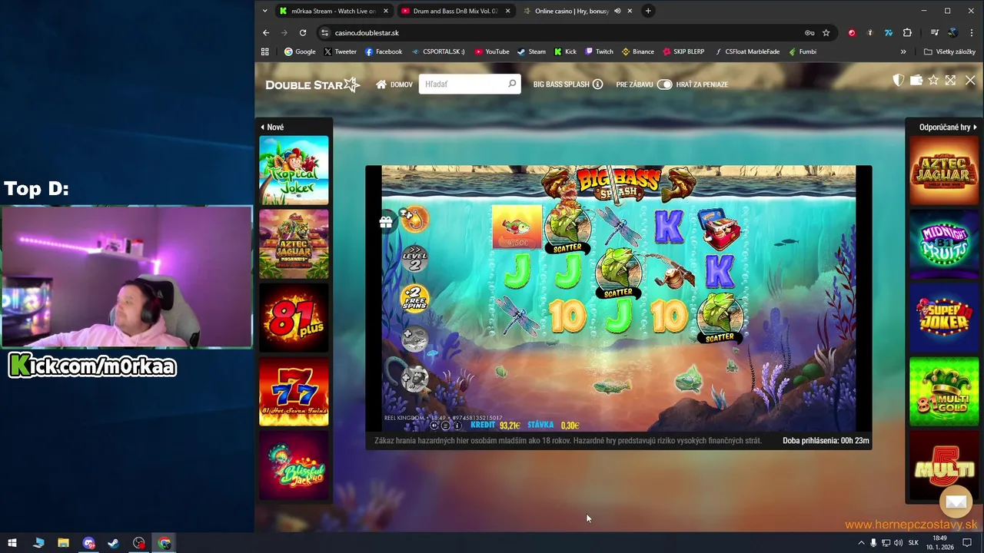Viewport: 984px width, 553px height.
Task: Bookmark this page star icon
Action: 826,33
